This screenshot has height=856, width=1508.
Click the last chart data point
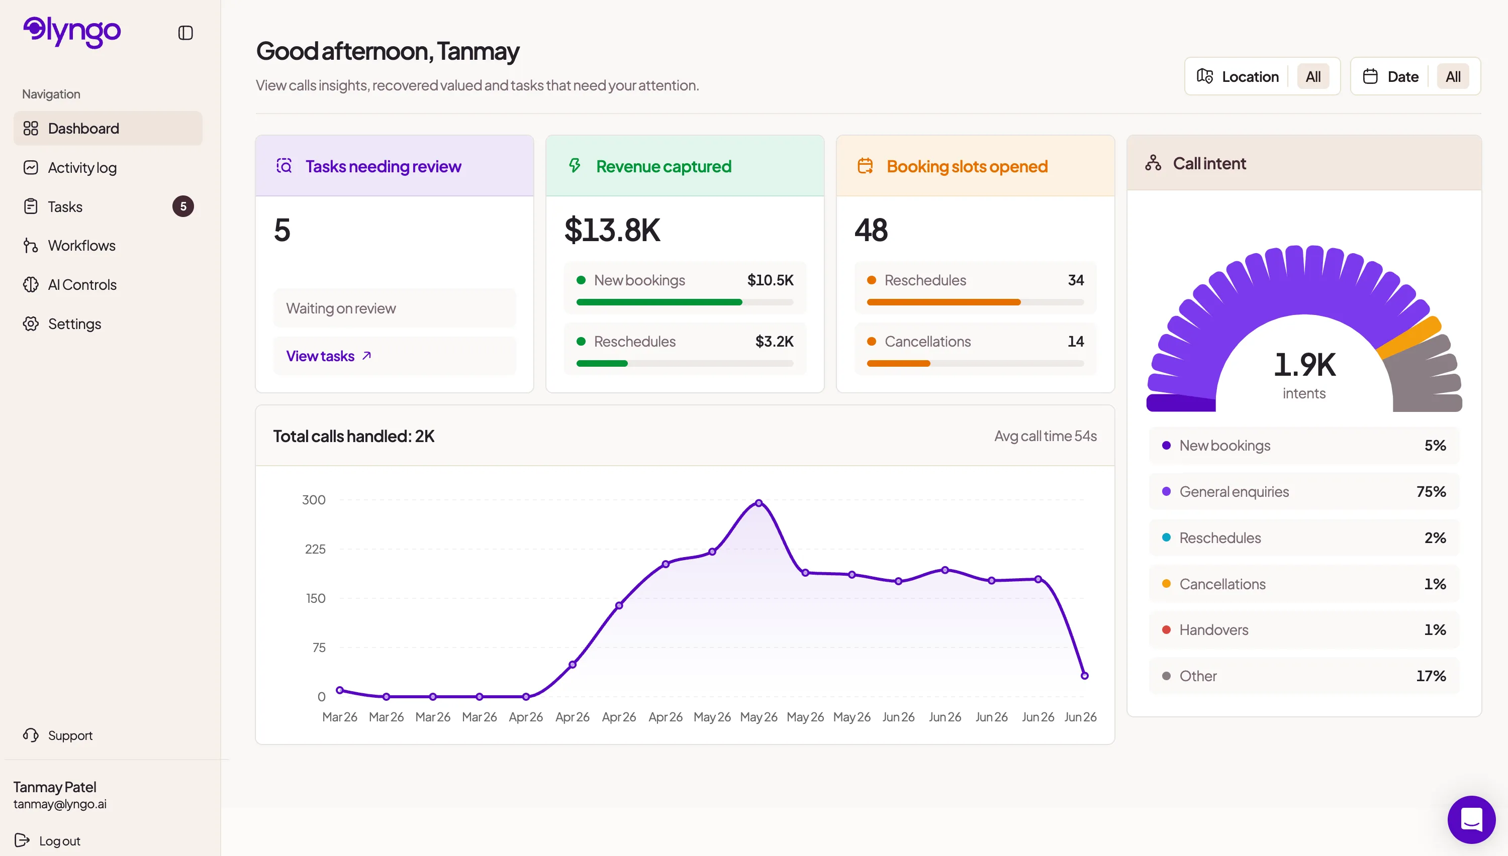(x=1085, y=676)
